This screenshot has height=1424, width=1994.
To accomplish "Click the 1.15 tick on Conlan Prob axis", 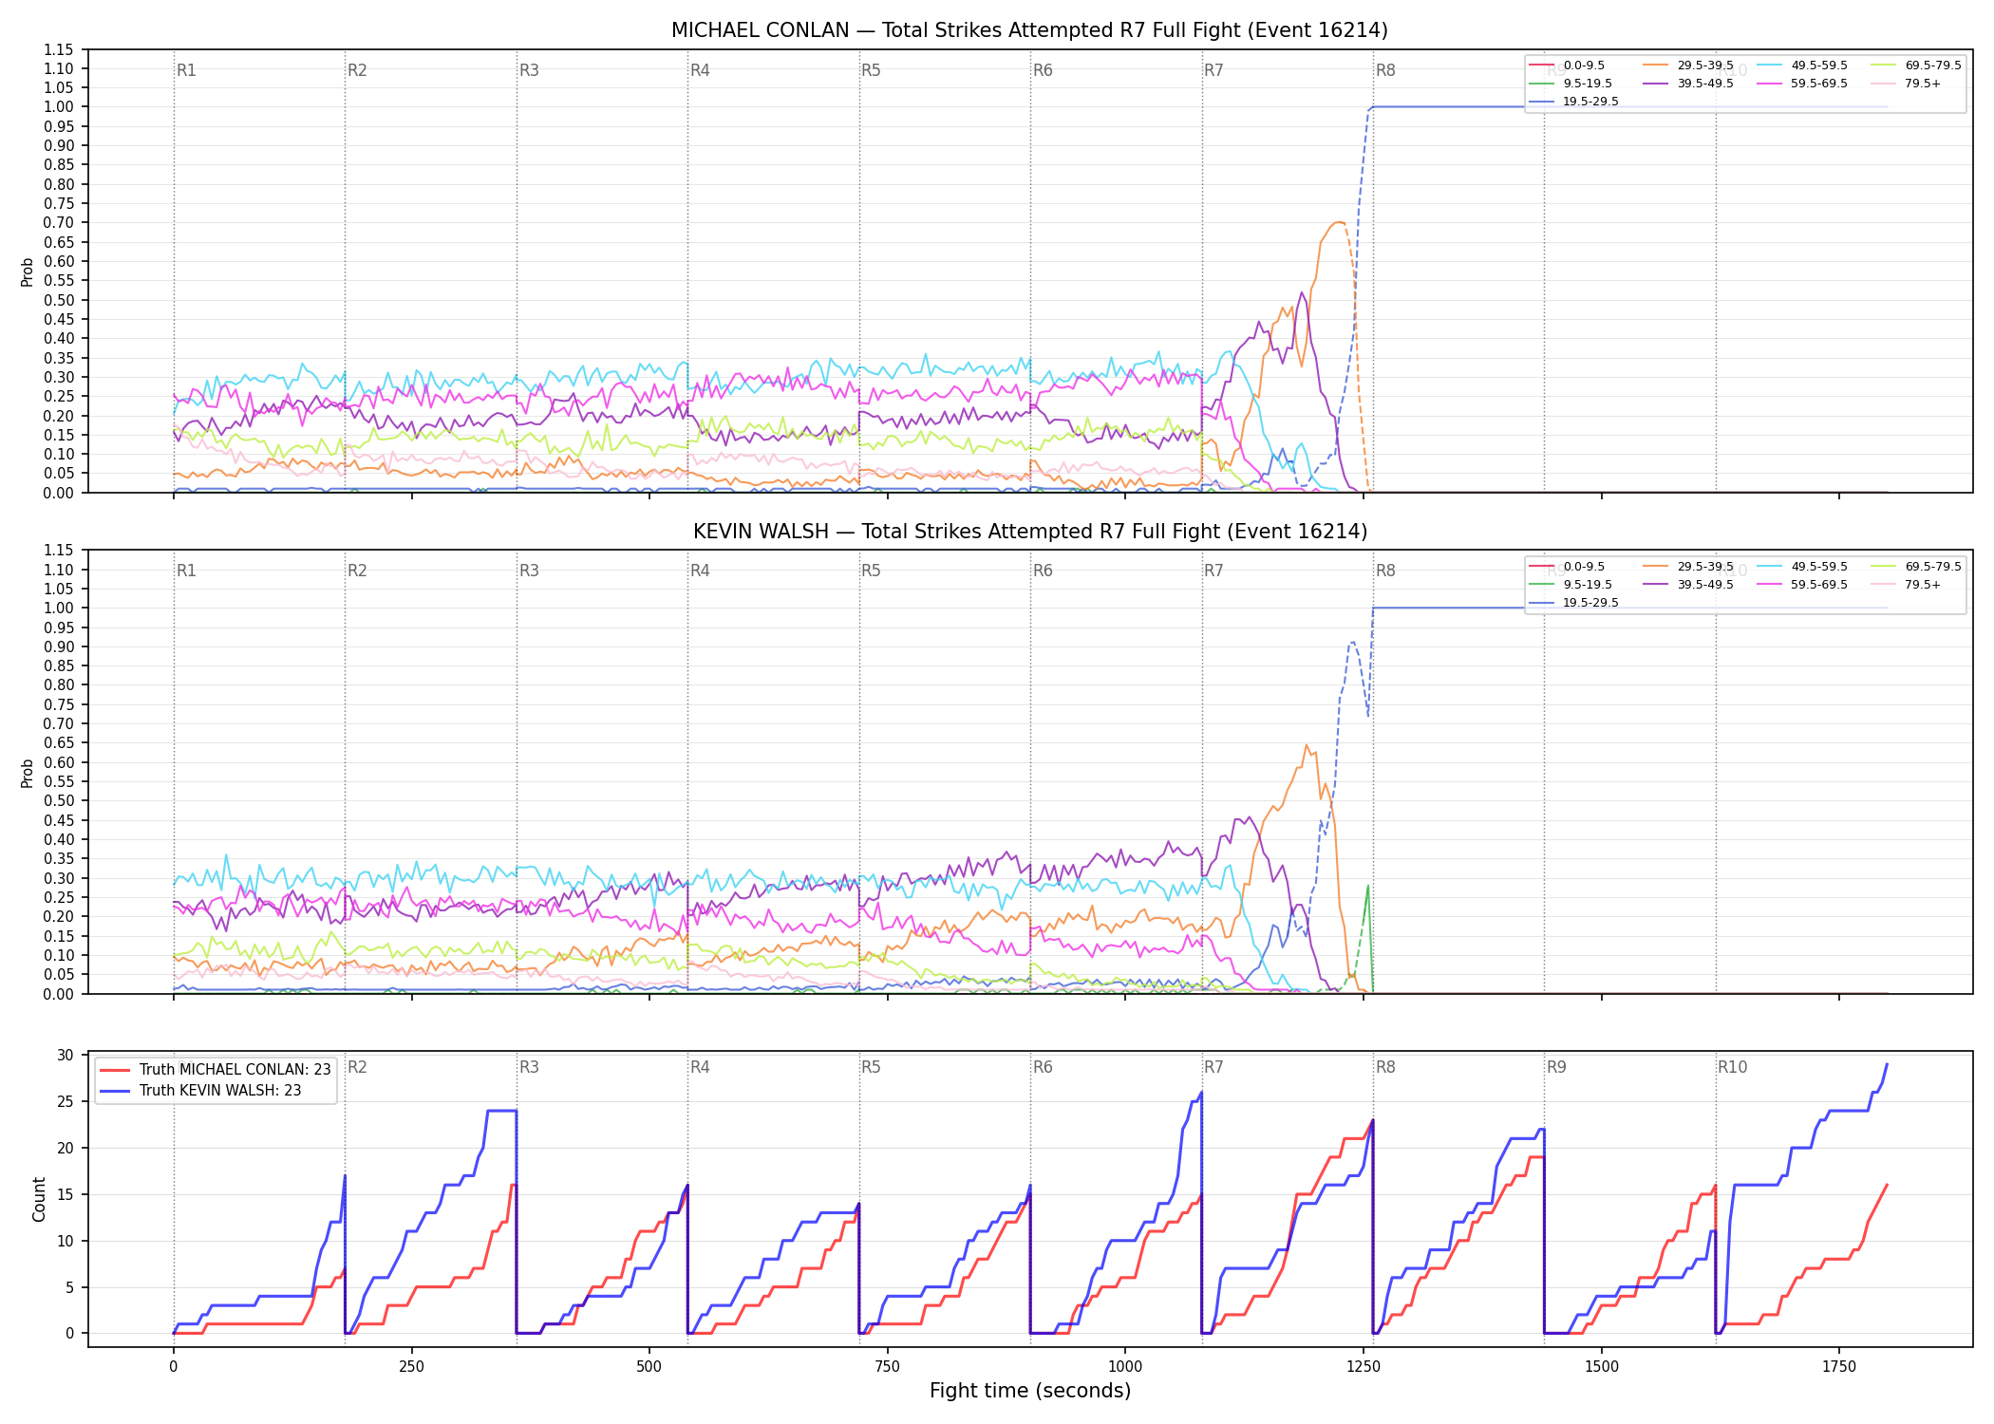I will [x=59, y=49].
